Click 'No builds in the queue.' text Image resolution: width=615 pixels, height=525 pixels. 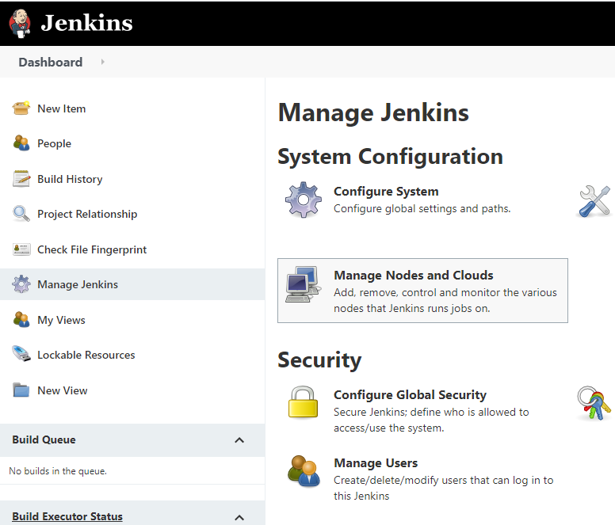pyautogui.click(x=58, y=471)
